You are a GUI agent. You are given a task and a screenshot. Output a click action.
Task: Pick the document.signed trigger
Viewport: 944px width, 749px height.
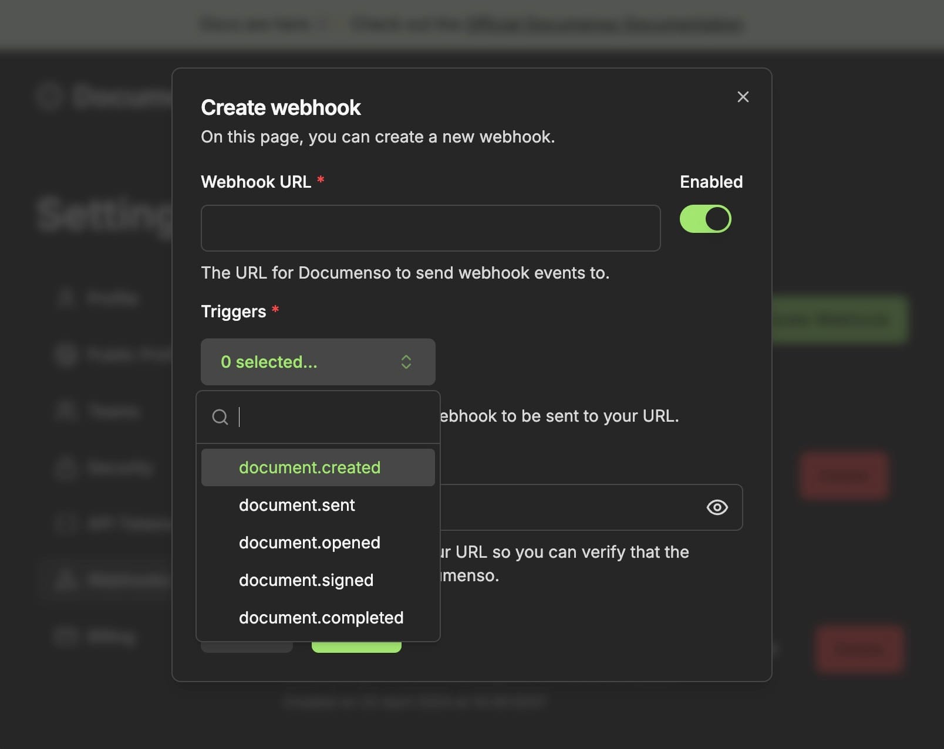[318, 580]
